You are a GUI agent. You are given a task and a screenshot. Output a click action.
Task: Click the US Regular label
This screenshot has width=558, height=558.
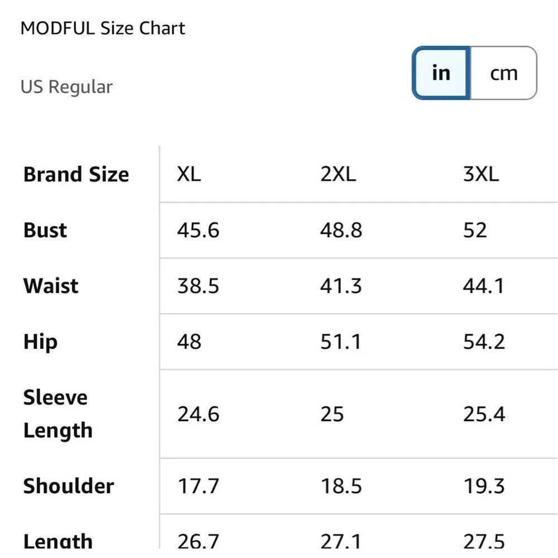66,87
